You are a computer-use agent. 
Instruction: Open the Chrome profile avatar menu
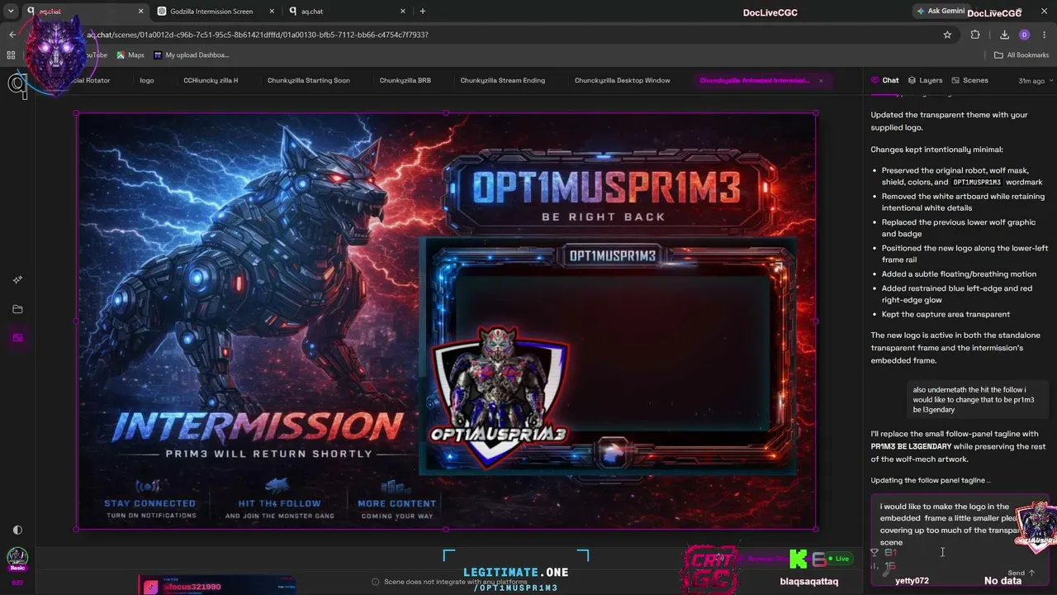[1025, 35]
